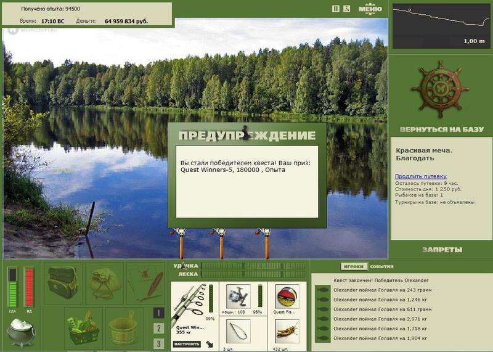Click the S icon near МЕНЮ

(346, 9)
